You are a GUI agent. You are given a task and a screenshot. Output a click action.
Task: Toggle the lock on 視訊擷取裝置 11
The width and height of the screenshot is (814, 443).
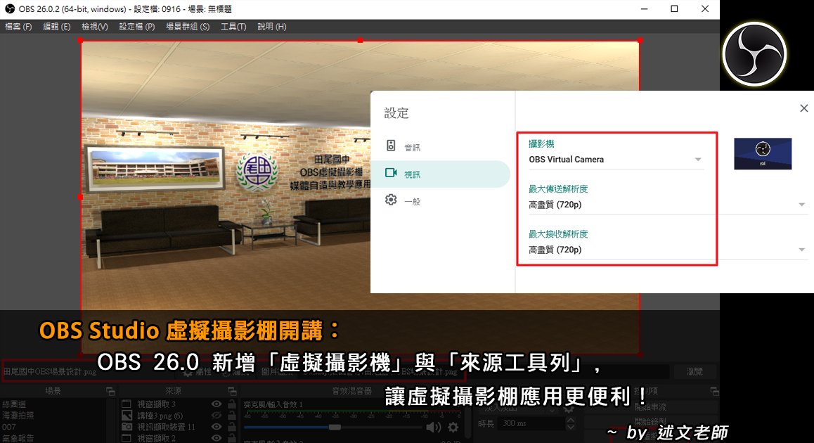[x=231, y=427]
